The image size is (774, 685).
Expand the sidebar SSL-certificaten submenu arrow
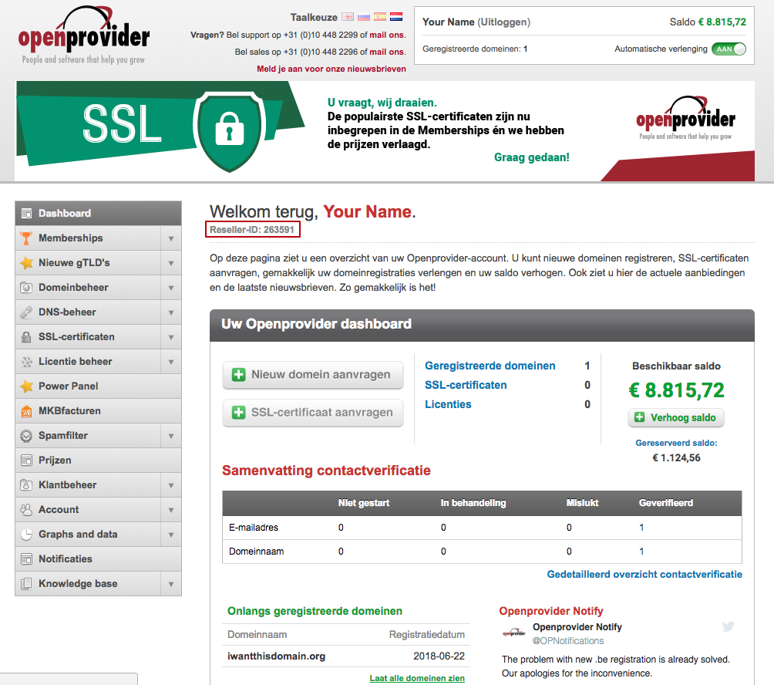click(x=171, y=337)
